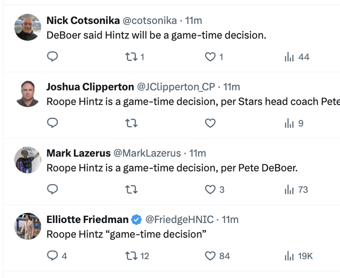Like Nick Cotsonika's tweet
This screenshot has width=340, height=278.
[x=210, y=56]
